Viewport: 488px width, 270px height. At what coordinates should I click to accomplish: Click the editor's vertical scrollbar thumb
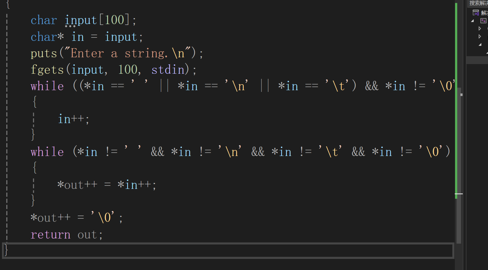[459, 165]
